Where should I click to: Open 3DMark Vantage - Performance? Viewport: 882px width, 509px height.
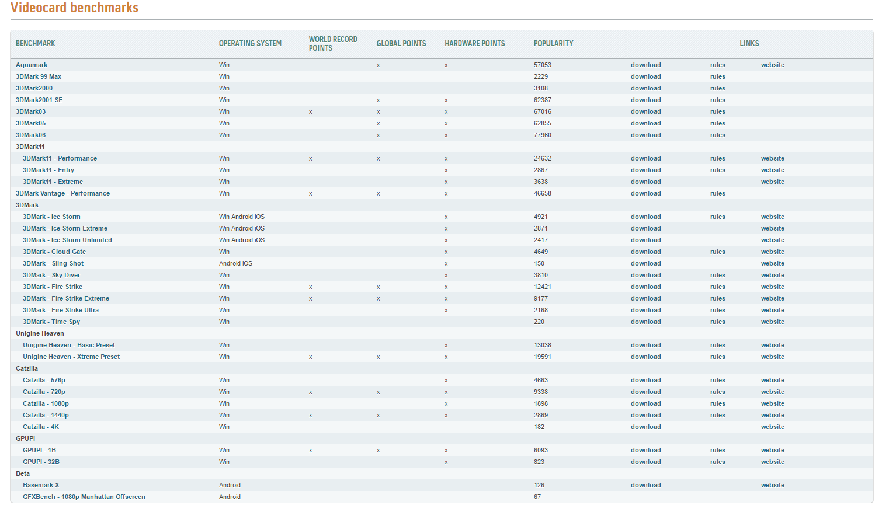tap(62, 193)
